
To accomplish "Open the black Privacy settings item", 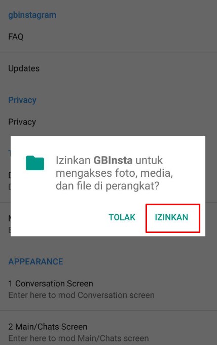I will [108, 122].
